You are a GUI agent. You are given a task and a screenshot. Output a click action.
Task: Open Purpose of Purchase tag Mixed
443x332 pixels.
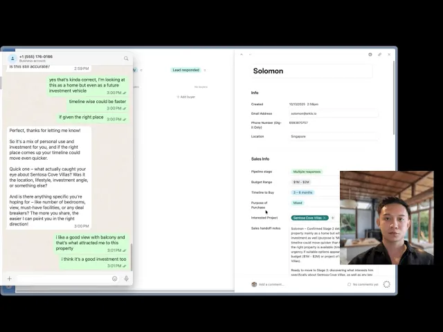click(x=298, y=203)
